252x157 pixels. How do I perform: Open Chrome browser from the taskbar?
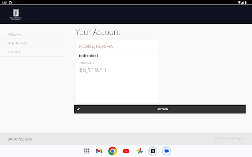click(x=113, y=151)
